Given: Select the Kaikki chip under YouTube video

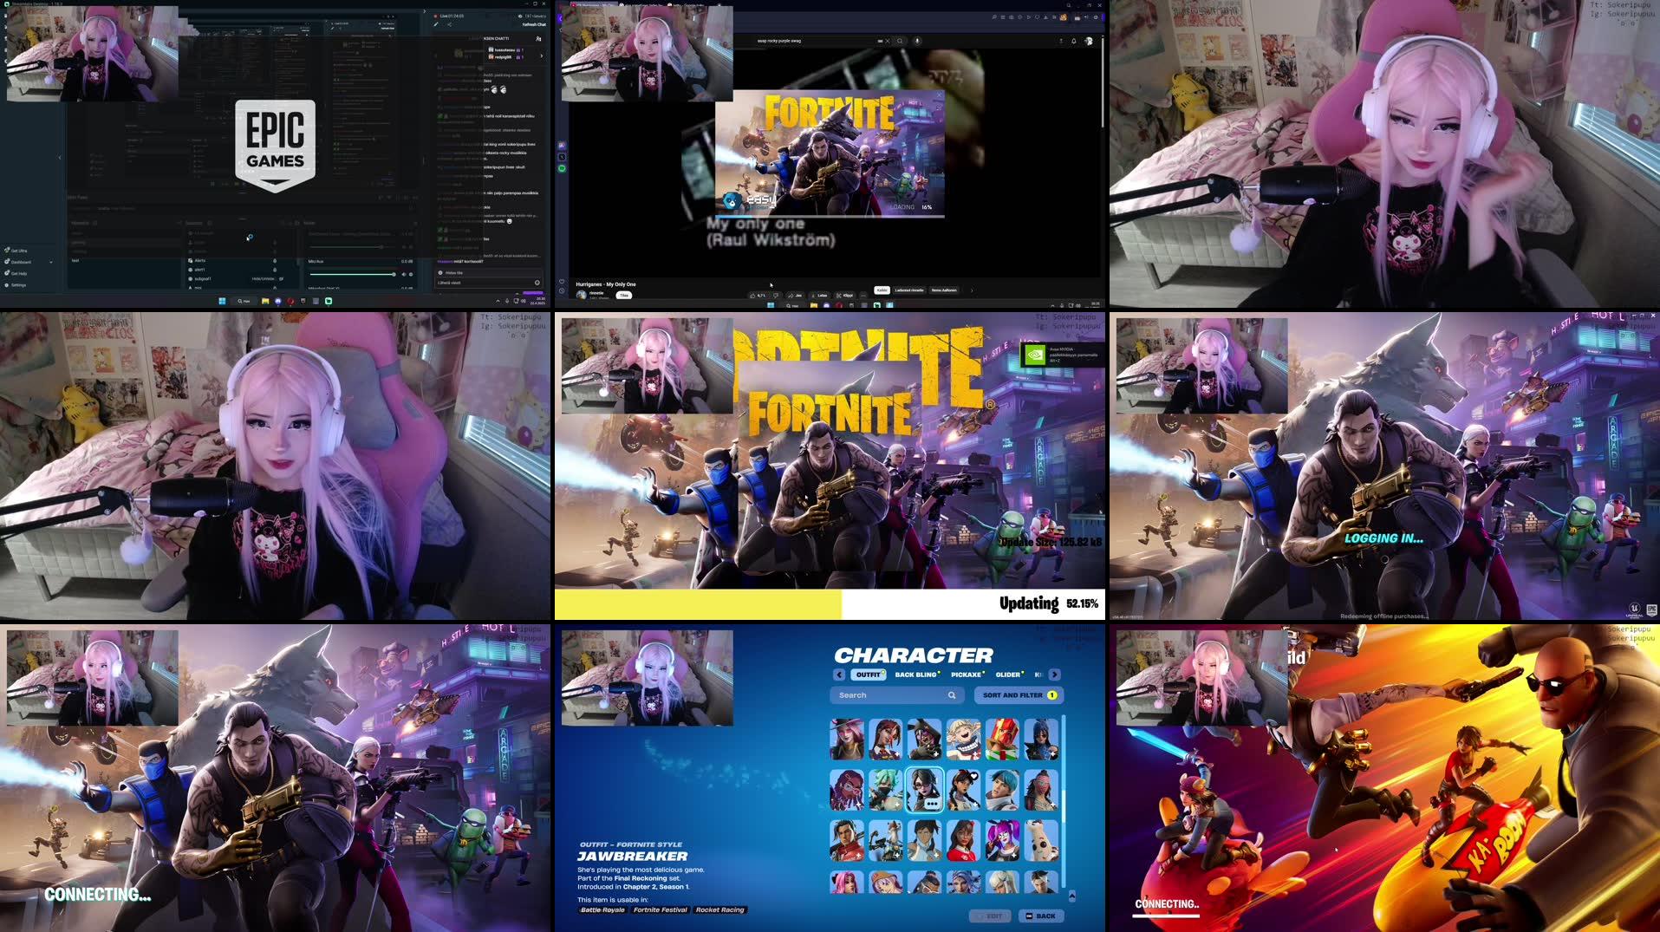Looking at the screenshot, I should [x=882, y=290].
